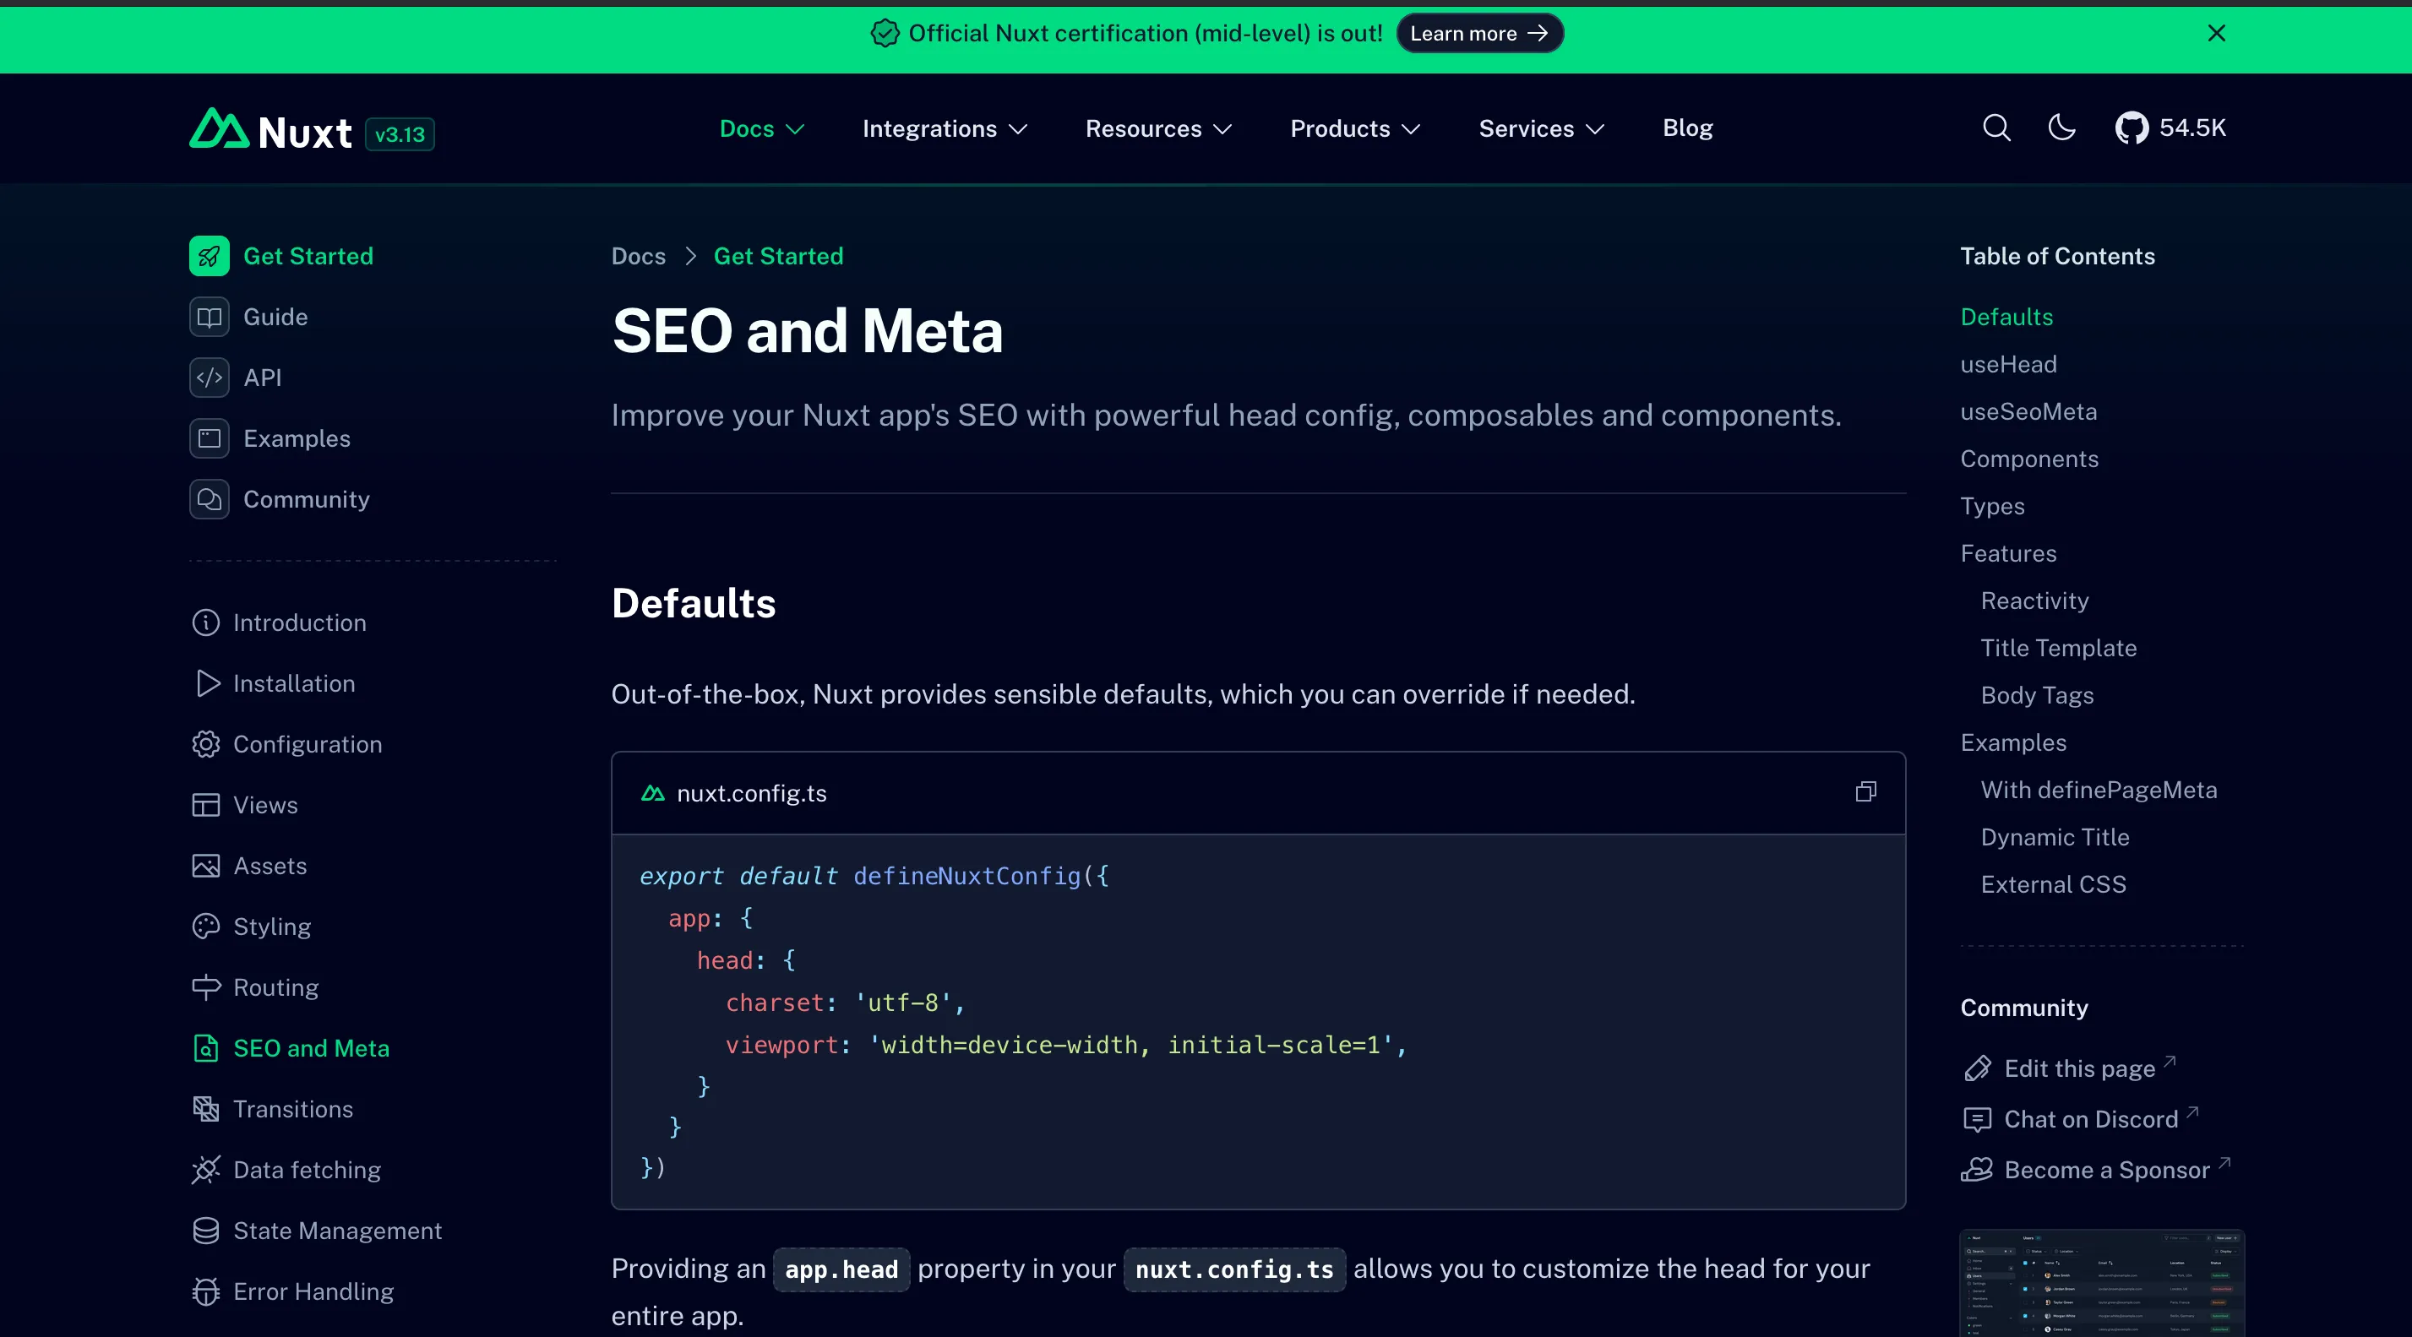Jump to Types in table of contents
The image size is (2412, 1337).
click(1992, 507)
